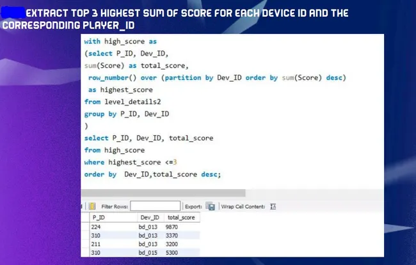The width and height of the screenshot is (416, 265).
Task: Click the Export recordset icon
Action: (x=210, y=206)
